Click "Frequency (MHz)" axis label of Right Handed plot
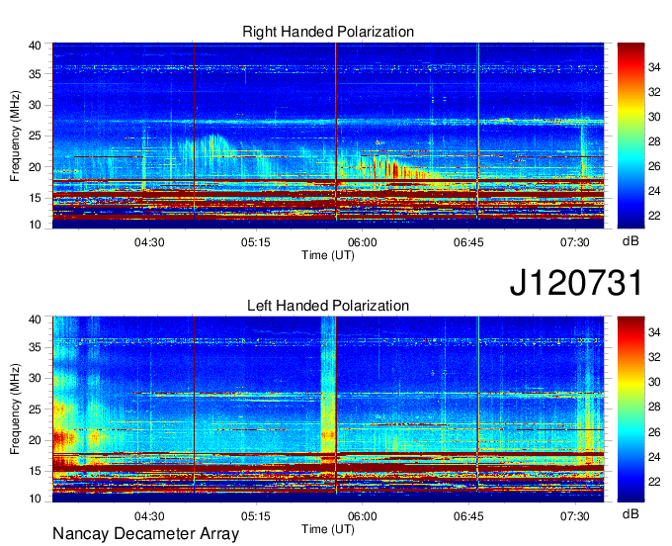Viewport: 672px width, 546px height. pyautogui.click(x=15, y=136)
